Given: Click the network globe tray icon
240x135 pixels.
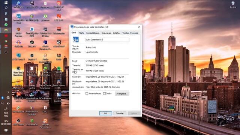Looking at the screenshot, I should [8, 97].
